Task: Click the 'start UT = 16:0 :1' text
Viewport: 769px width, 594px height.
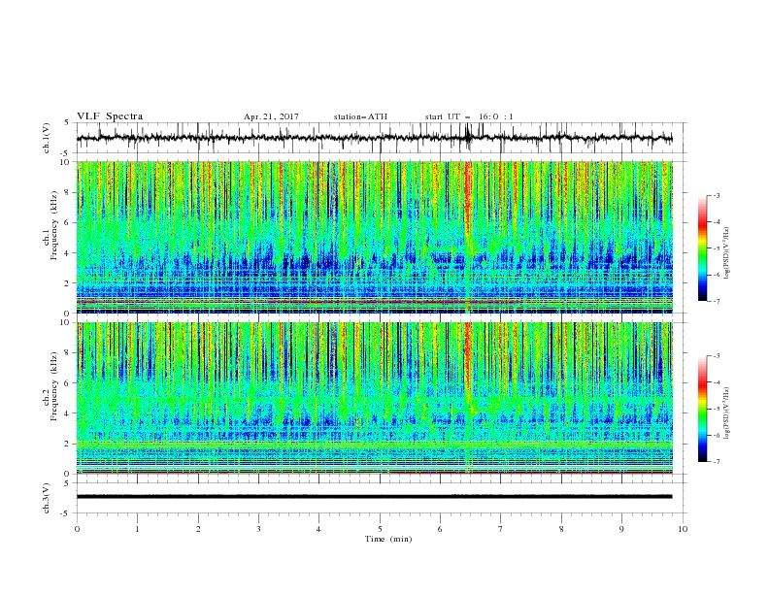Action: [x=469, y=116]
